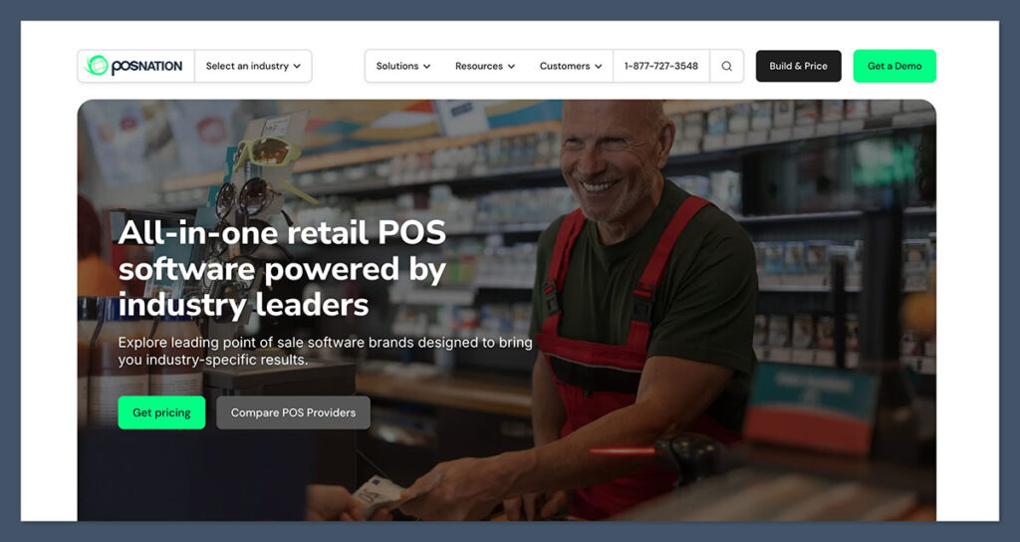
Task: Click the green POS Nation globe logo icon
Action: [x=97, y=65]
